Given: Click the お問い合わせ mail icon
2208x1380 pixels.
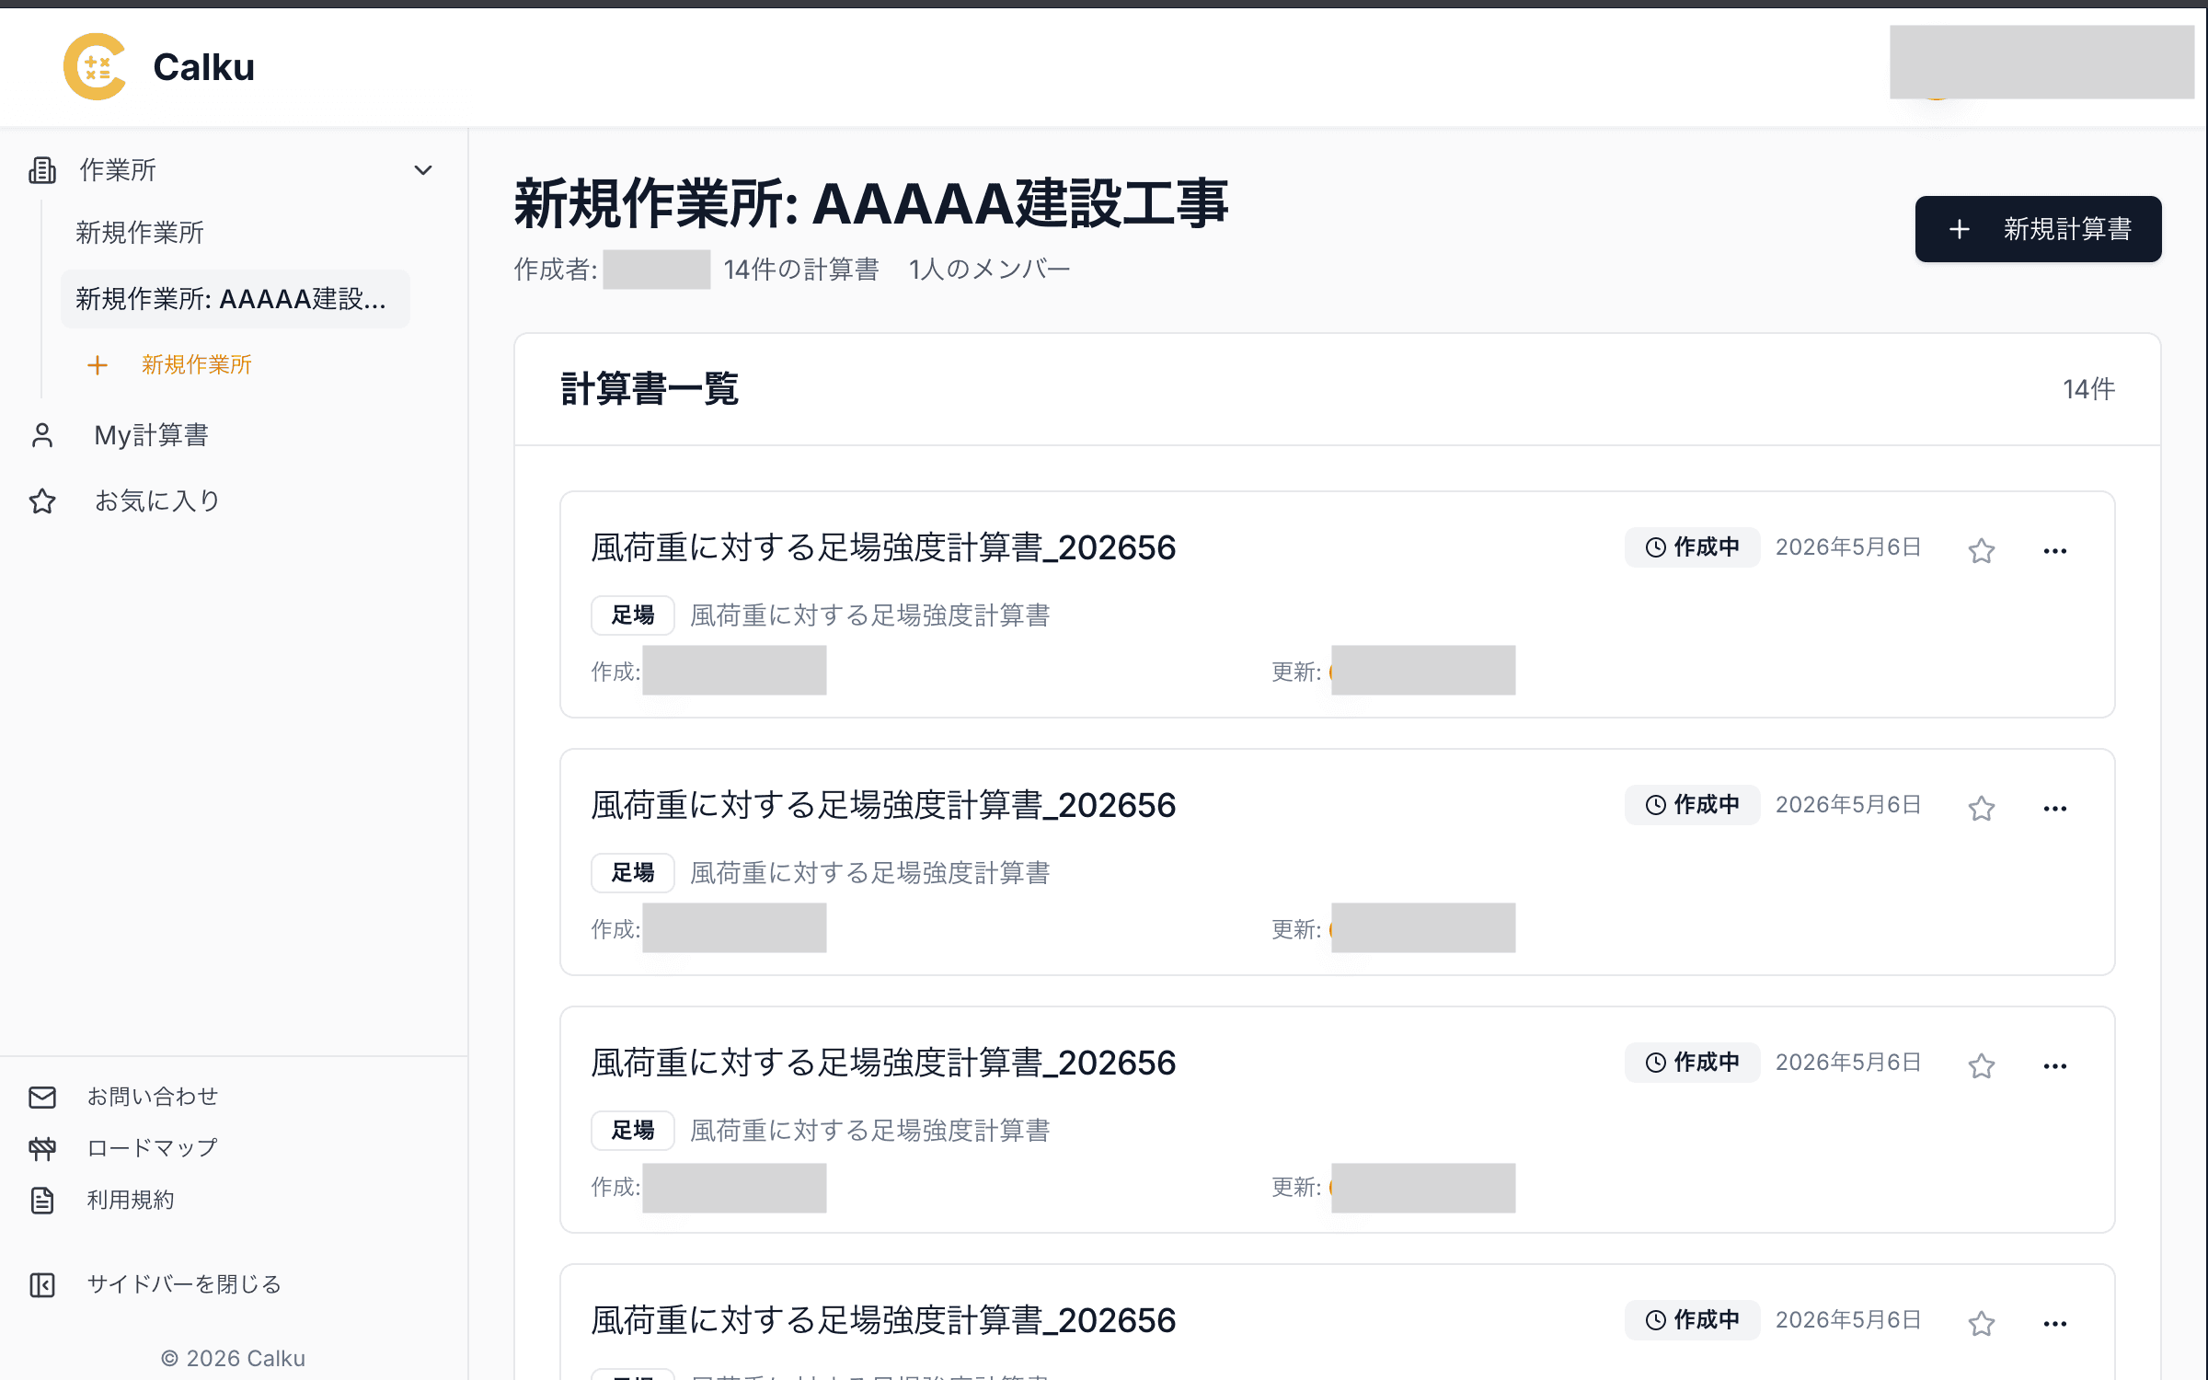Looking at the screenshot, I should tap(42, 1097).
